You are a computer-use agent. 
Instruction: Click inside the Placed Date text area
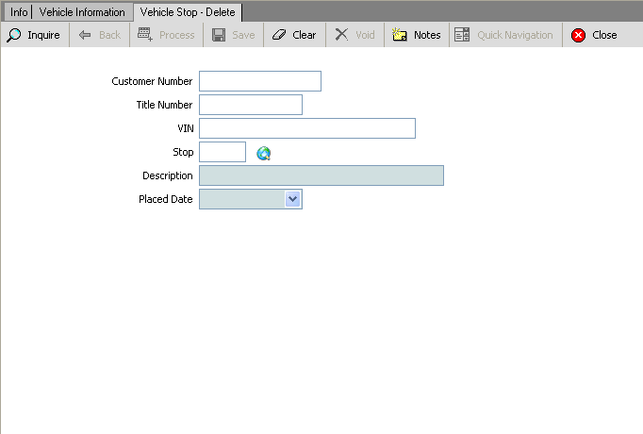[x=241, y=199]
